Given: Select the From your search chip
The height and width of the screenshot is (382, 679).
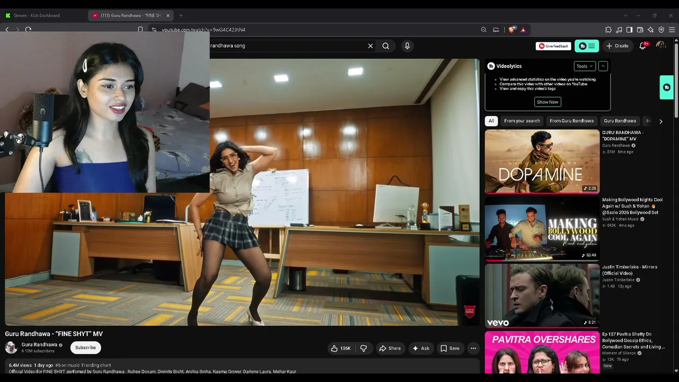Looking at the screenshot, I should [522, 121].
